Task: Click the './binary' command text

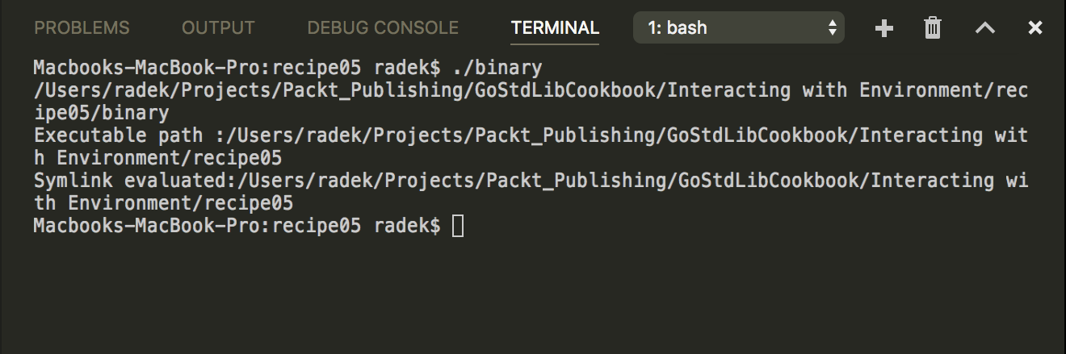Action: point(497,67)
